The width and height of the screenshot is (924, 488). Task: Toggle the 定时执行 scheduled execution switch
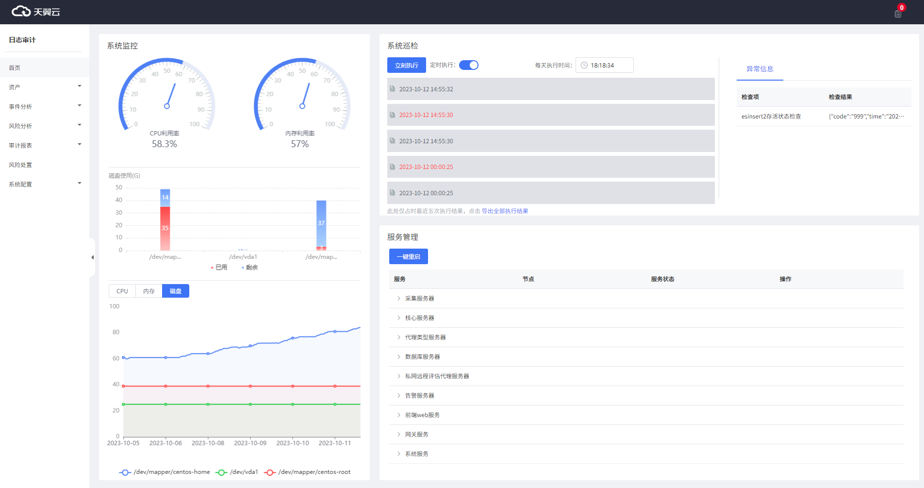coord(468,65)
